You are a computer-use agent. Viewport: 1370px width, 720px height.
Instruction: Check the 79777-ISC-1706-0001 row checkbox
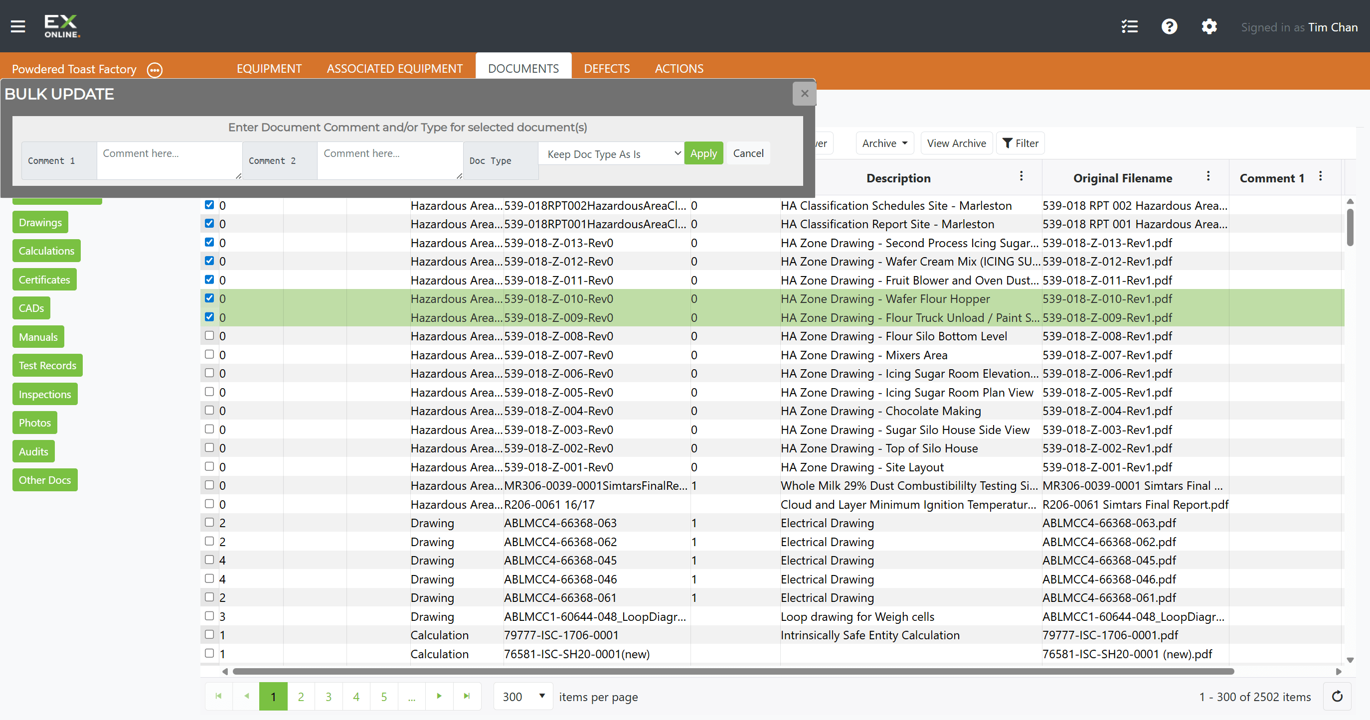click(x=209, y=634)
